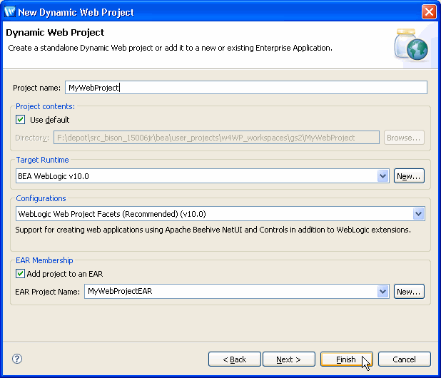This screenshot has width=441, height=378.
Task: Click the EAR Project Name label
Action: click(48, 292)
